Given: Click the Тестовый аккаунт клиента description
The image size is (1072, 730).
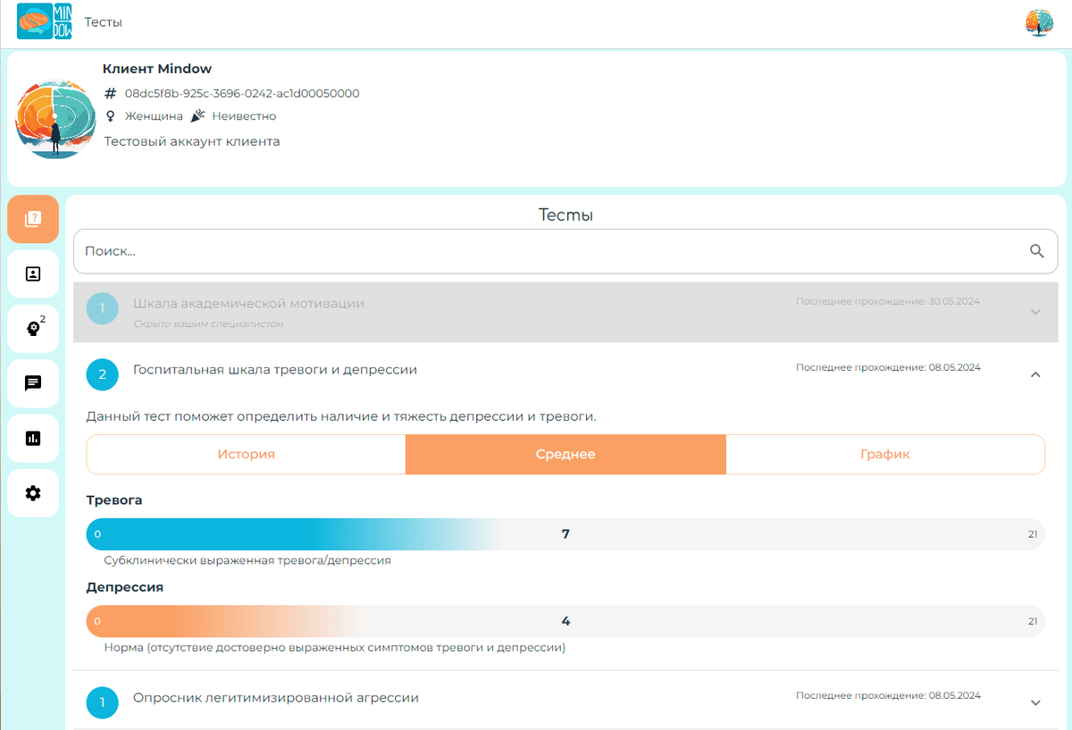Looking at the screenshot, I should [192, 141].
